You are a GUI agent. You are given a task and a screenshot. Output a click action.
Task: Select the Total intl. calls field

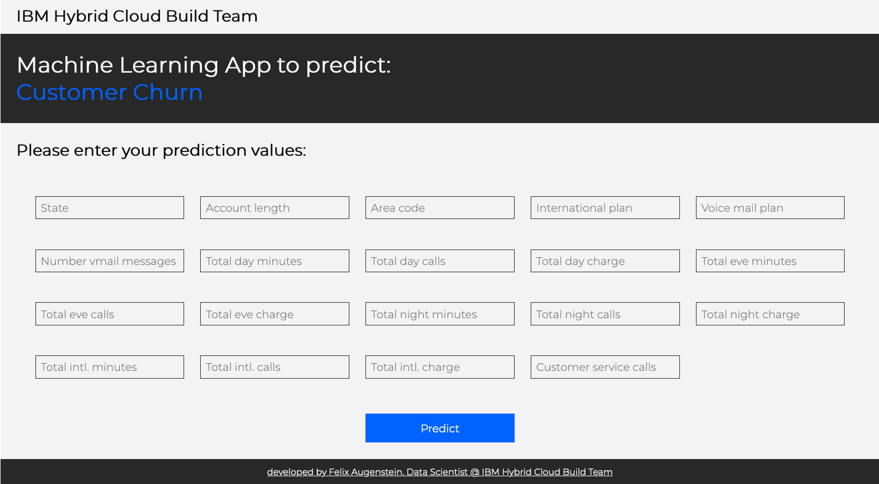(274, 367)
